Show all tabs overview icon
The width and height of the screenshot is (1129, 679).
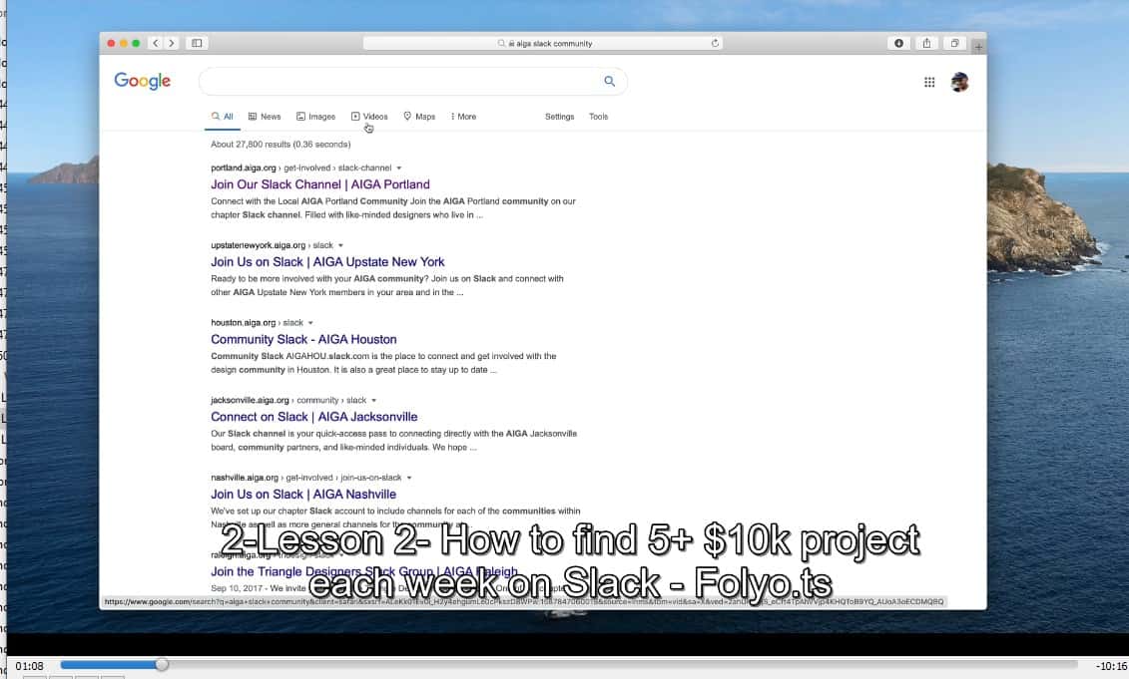coord(954,43)
